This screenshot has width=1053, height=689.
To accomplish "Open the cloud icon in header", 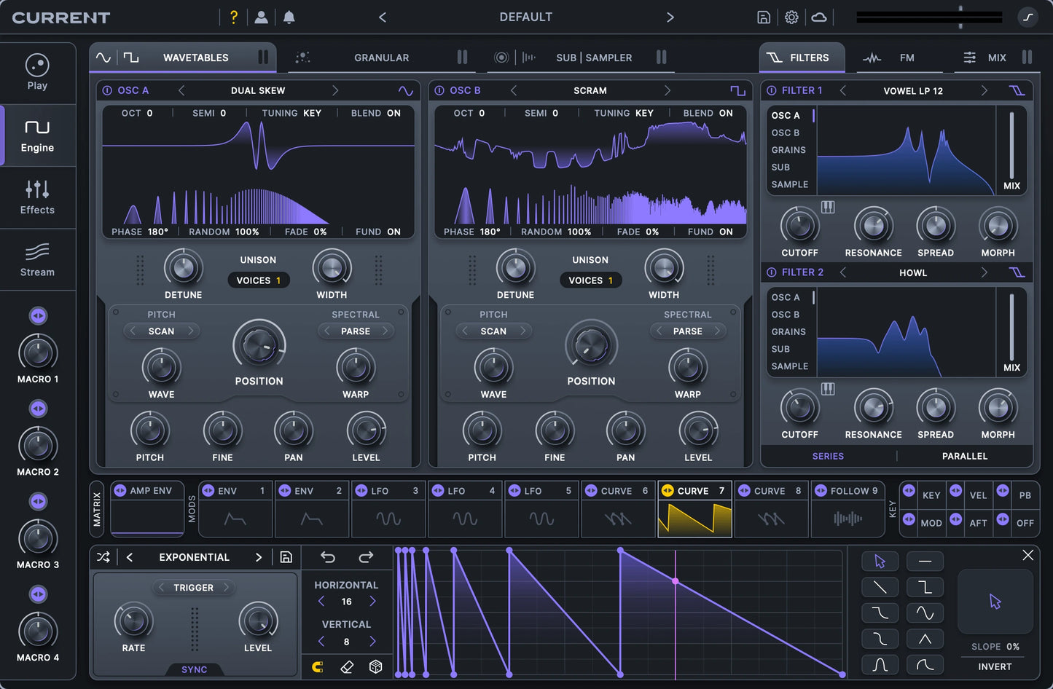I will point(819,17).
